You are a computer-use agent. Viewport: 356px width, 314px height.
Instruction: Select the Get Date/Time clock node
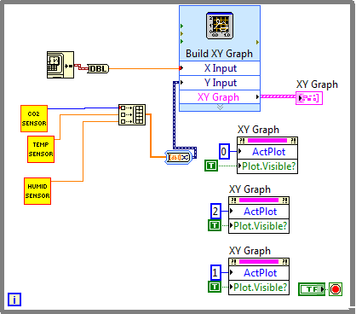(x=60, y=65)
